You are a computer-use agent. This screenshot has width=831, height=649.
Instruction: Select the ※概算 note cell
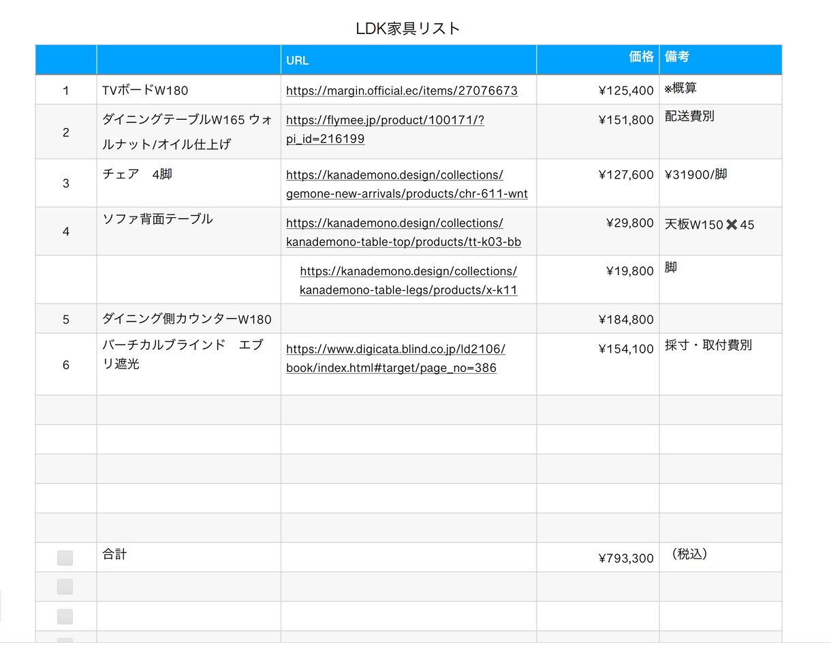[x=721, y=90]
